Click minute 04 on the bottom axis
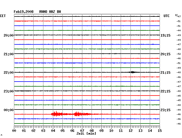182x138 pixels. (53, 130)
